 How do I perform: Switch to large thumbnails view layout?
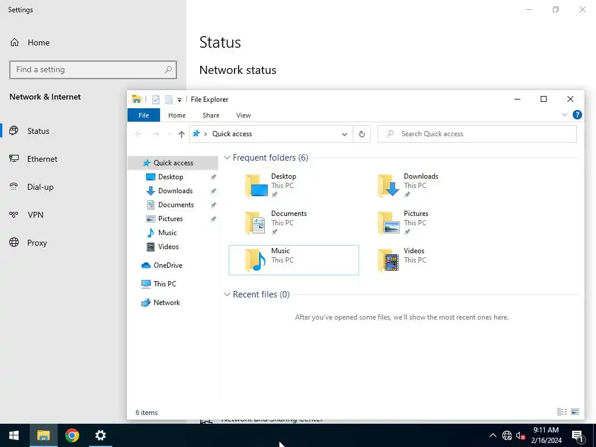[x=575, y=411]
